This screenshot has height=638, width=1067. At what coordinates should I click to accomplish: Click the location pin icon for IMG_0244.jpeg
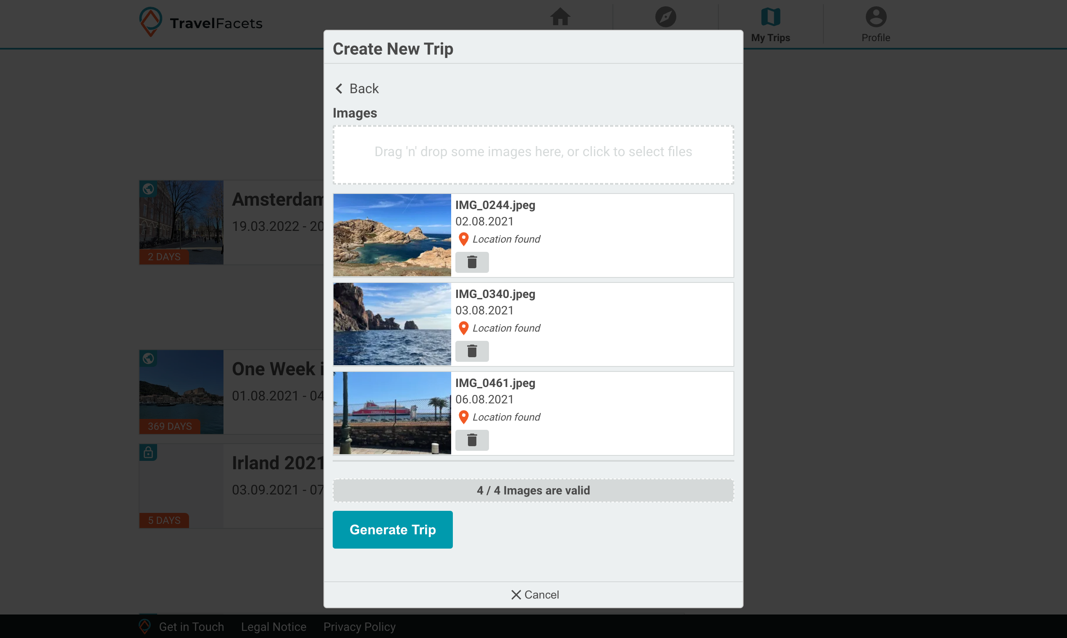463,239
